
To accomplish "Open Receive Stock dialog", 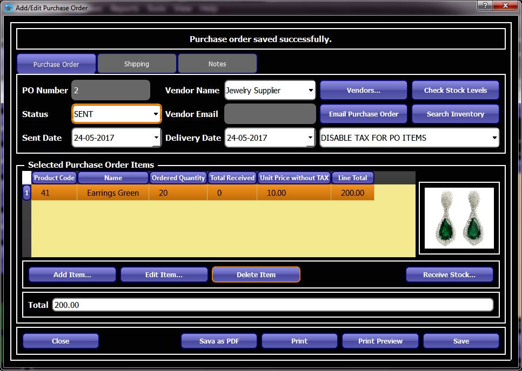I will click(449, 274).
